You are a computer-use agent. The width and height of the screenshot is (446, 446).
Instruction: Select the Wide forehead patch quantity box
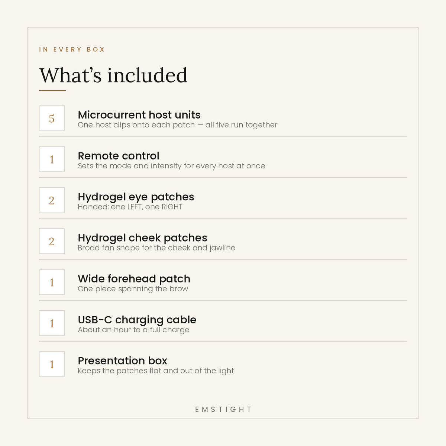tap(52, 282)
